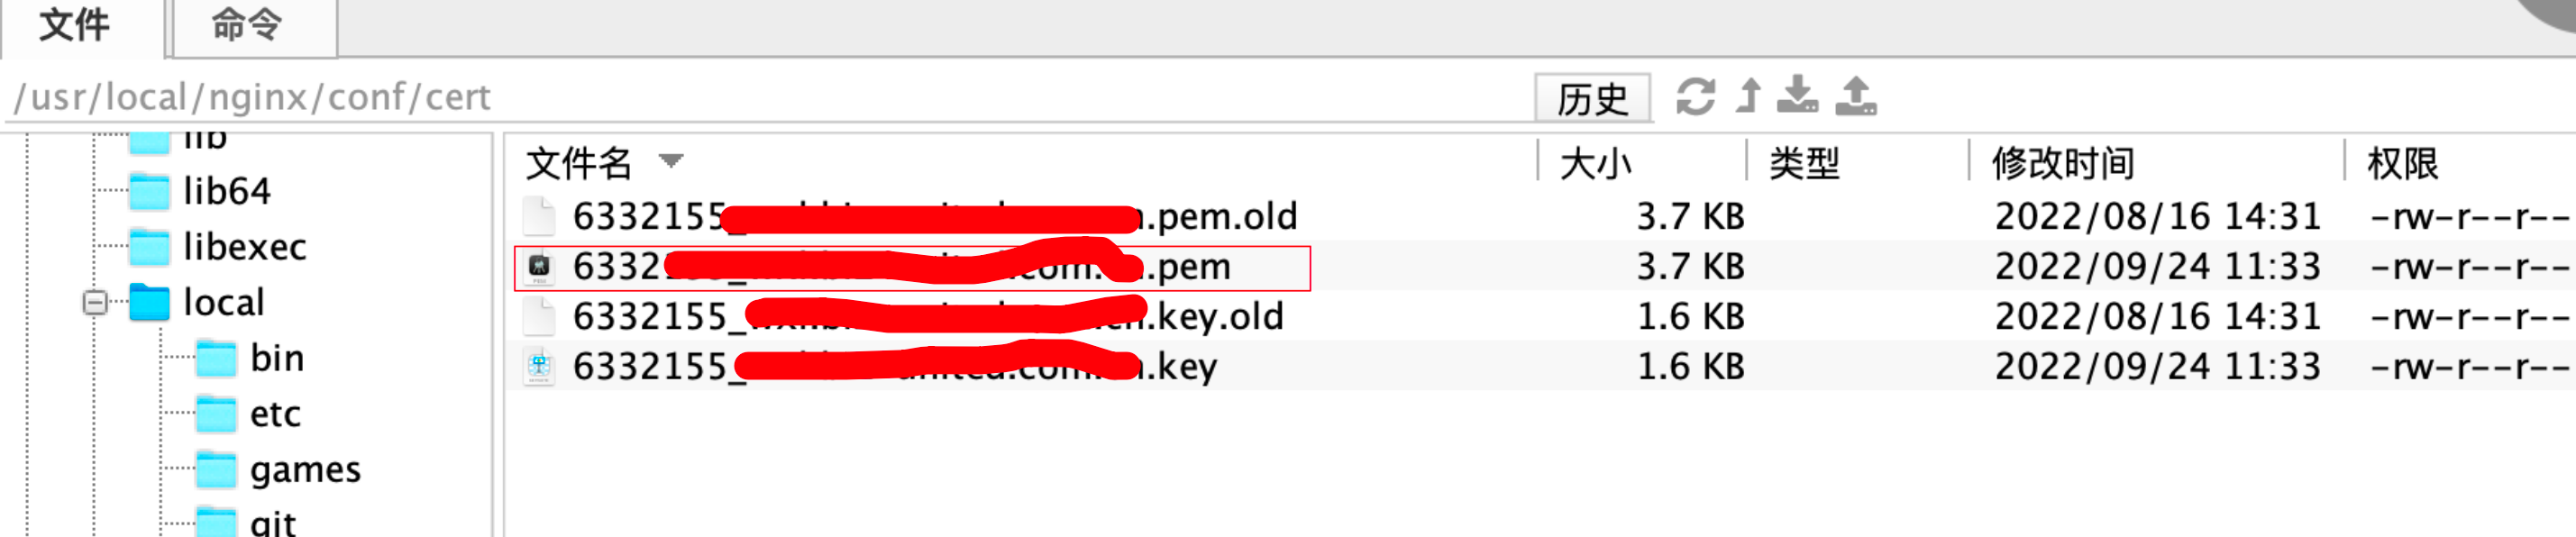The image size is (2576, 537).
Task: Collapse the local folder tree node
Action: [x=95, y=302]
